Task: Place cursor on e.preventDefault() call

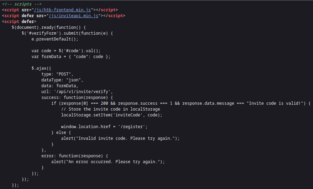Action: point(55,39)
